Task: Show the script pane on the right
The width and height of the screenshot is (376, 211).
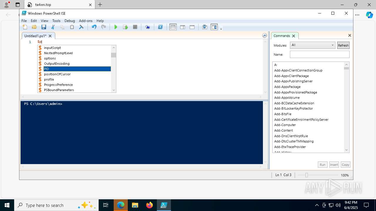Action: 182,27
